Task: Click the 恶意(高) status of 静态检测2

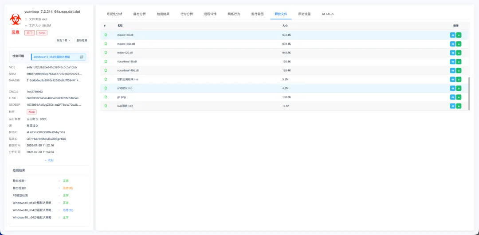Action: click(68, 188)
